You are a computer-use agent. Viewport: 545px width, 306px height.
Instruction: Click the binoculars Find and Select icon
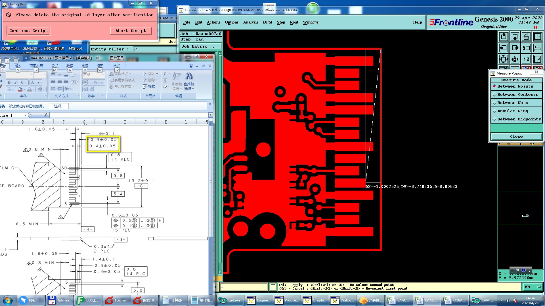click(188, 76)
